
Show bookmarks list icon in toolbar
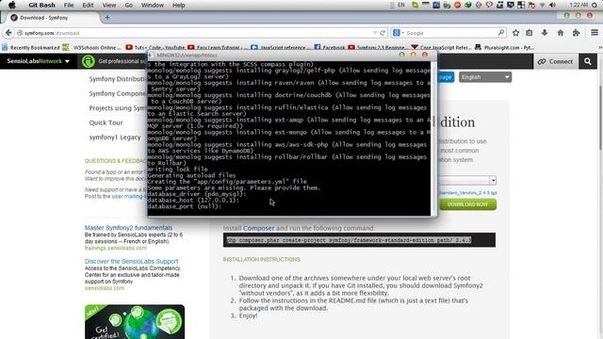(x=530, y=33)
